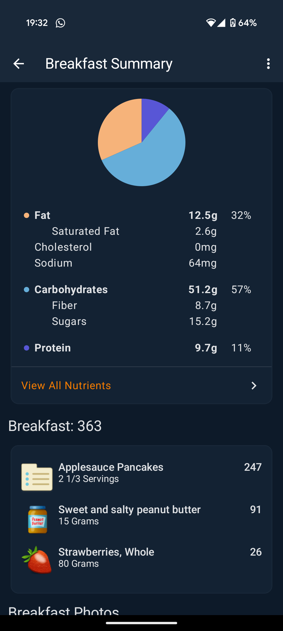Tap the back arrow icon
Screen dimensions: 283x631
pyautogui.click(x=19, y=64)
